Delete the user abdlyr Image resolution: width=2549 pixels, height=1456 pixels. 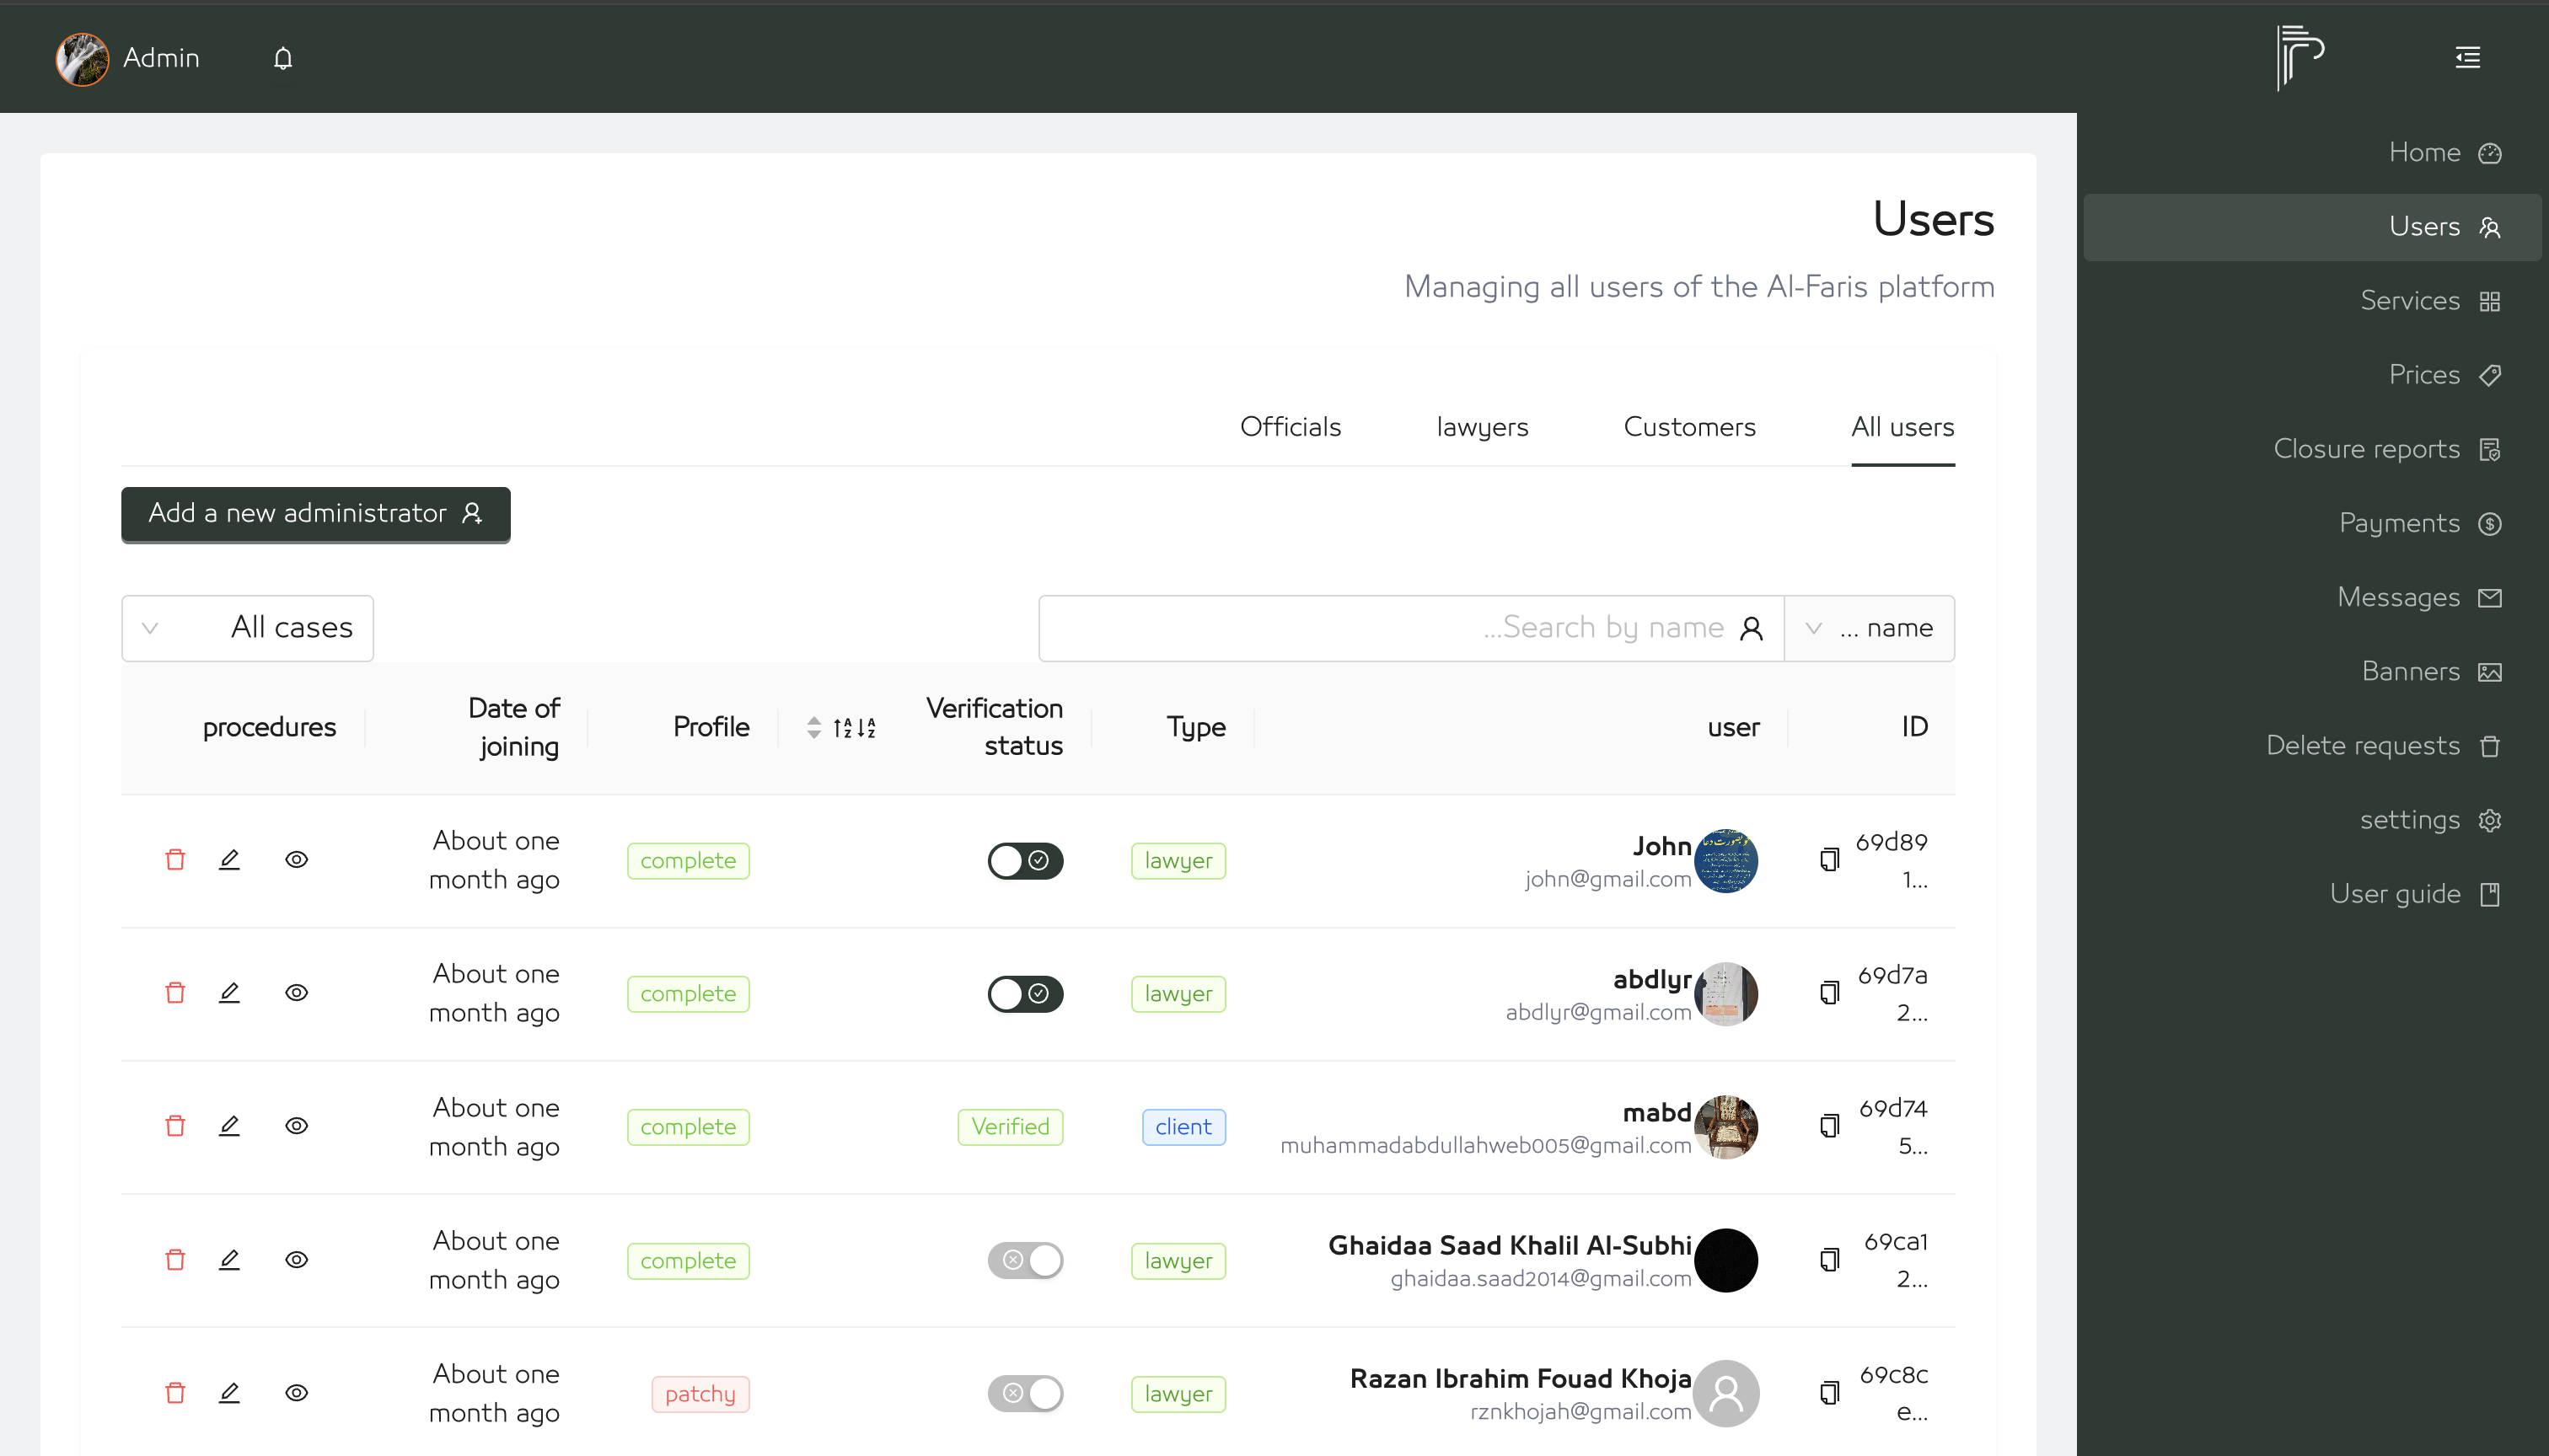[175, 993]
